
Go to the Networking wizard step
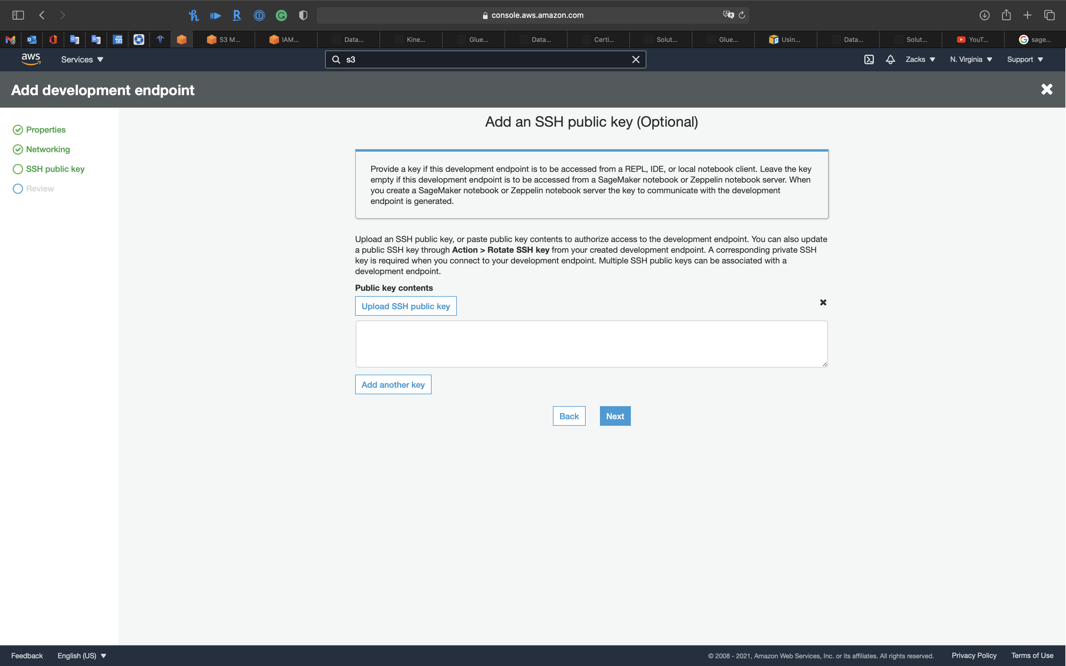(x=48, y=149)
